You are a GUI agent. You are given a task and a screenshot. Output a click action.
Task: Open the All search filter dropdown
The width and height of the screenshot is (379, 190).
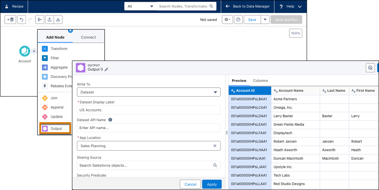[140, 6]
